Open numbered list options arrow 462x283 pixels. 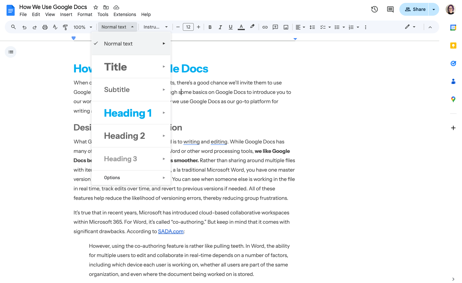coord(358,27)
